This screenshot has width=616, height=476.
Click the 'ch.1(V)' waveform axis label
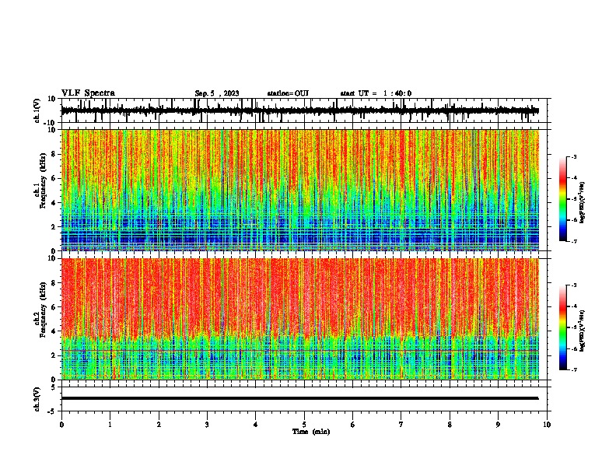click(x=37, y=110)
